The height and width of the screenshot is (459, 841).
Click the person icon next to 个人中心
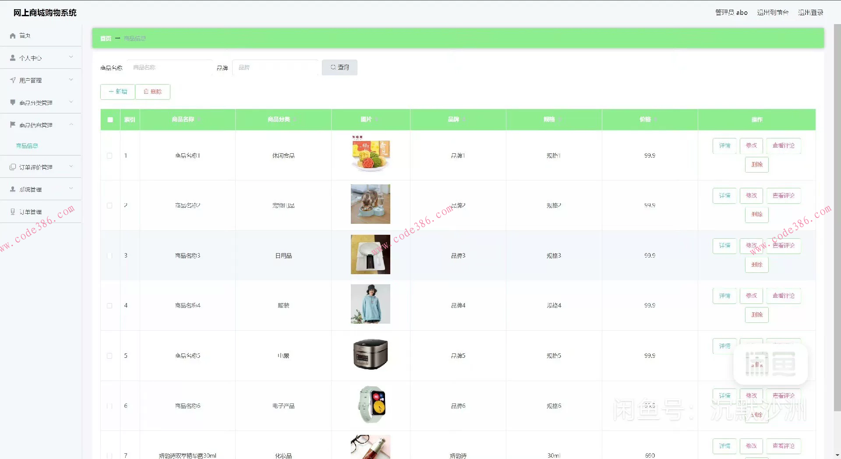(13, 58)
